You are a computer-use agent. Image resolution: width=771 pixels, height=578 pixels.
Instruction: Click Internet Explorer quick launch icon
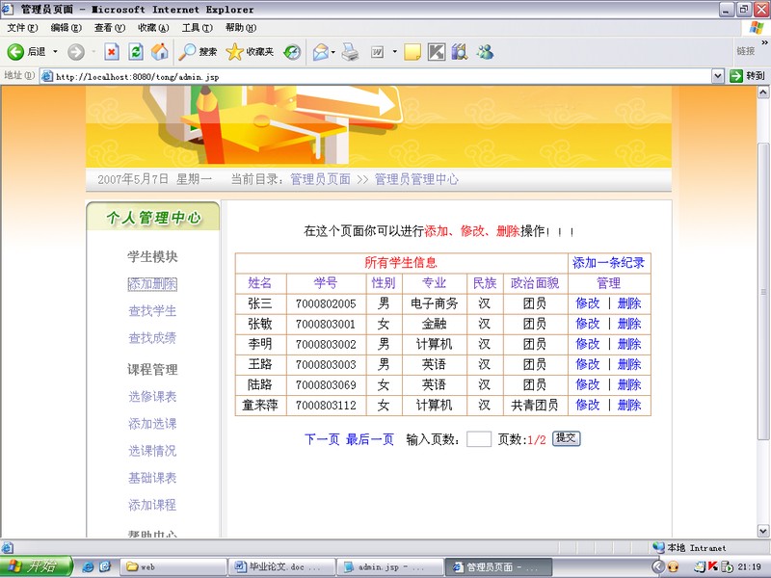click(x=88, y=566)
